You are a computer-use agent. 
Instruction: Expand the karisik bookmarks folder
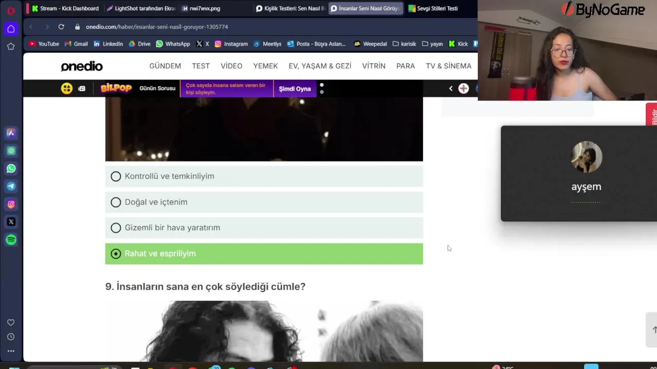tap(404, 44)
